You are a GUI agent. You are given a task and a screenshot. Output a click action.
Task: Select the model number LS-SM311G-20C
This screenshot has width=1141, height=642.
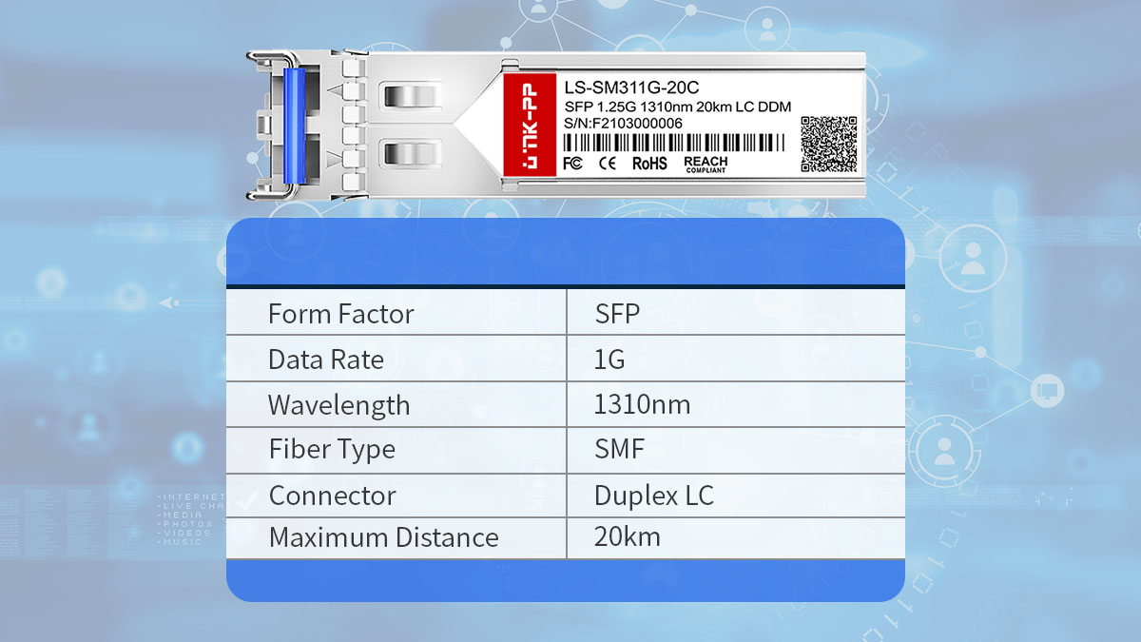tap(631, 88)
